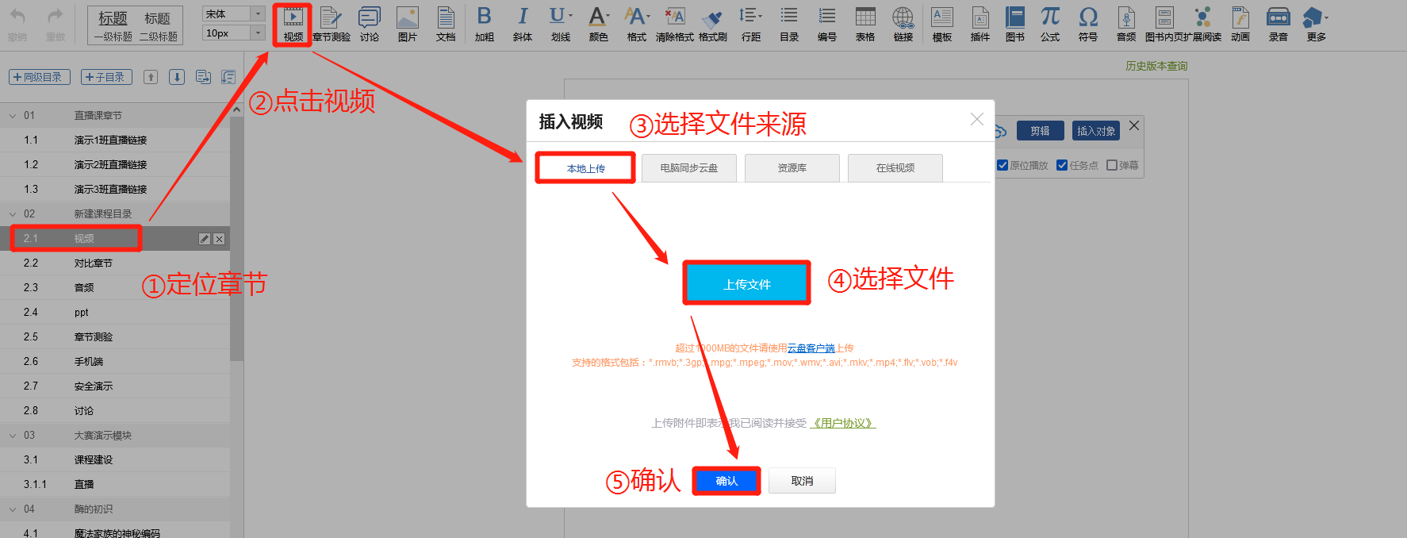
Task: Toggle the 任务点 checkbox
Action: coord(1062,165)
